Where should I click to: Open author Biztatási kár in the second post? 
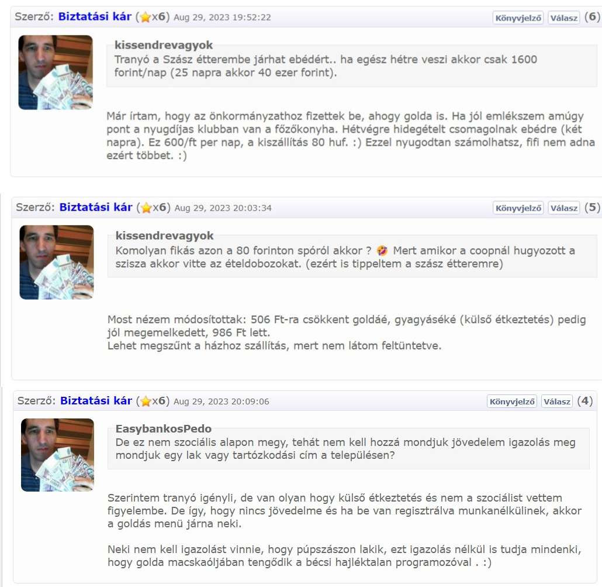tap(96, 207)
